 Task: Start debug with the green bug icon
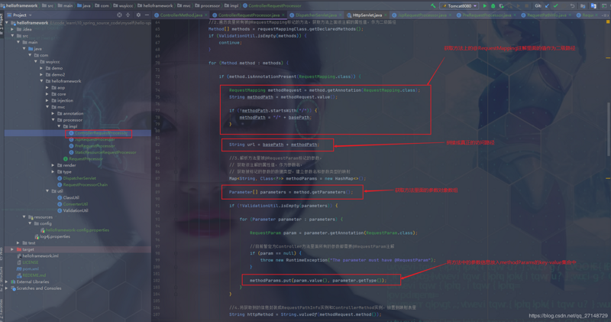(493, 6)
